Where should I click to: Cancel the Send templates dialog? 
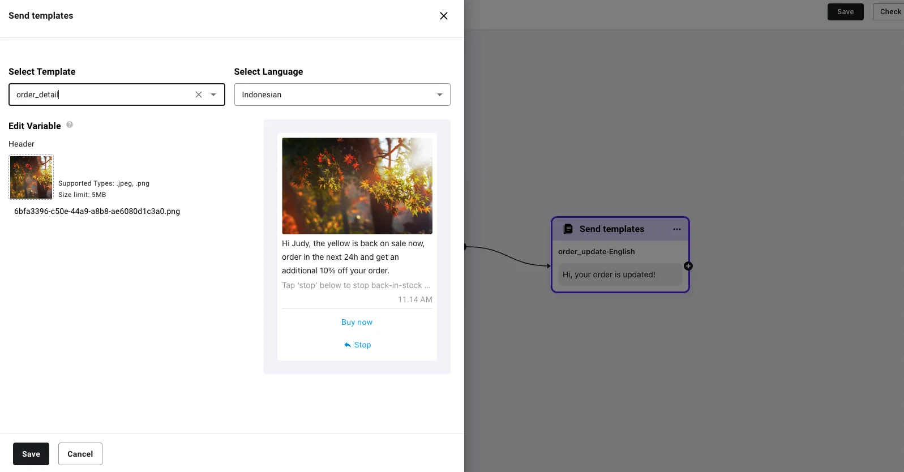pos(80,454)
